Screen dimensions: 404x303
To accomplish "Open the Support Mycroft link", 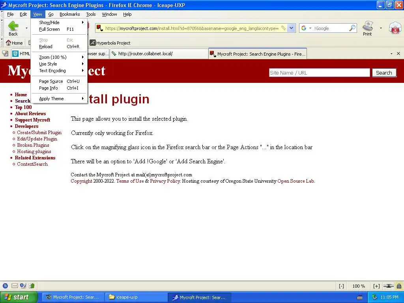I will click(32, 120).
